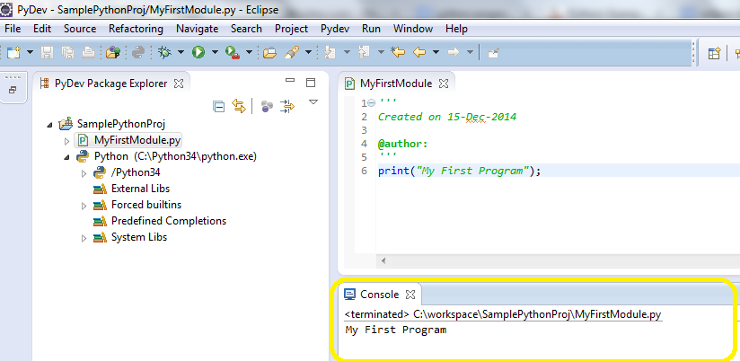Open the Pydev menu
Image resolution: width=740 pixels, height=361 pixels.
[x=335, y=29]
